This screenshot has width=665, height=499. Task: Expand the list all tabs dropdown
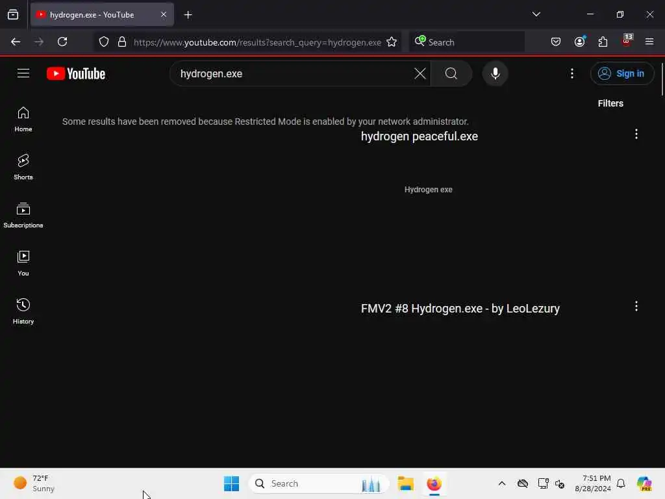(536, 14)
